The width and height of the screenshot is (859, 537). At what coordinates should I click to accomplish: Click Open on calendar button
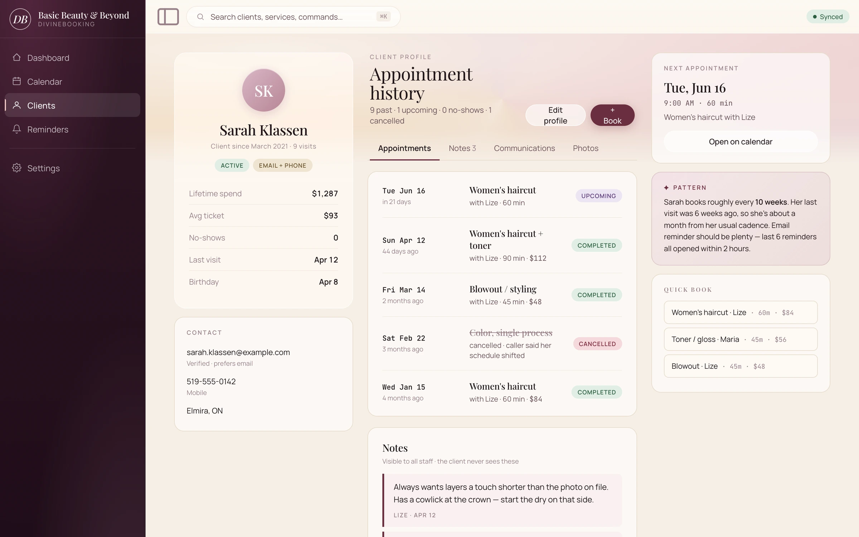(741, 142)
